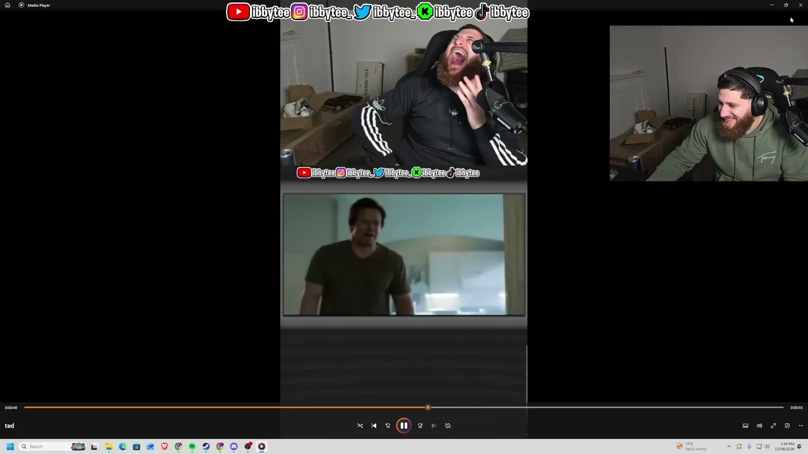Click the Media Player home icon
Viewport: 808px width, 454px height.
(8, 5)
